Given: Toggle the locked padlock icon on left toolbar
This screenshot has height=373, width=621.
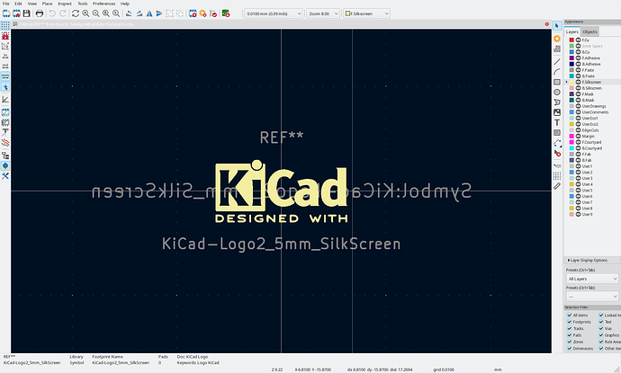Looking at the screenshot, I should 5,36.
